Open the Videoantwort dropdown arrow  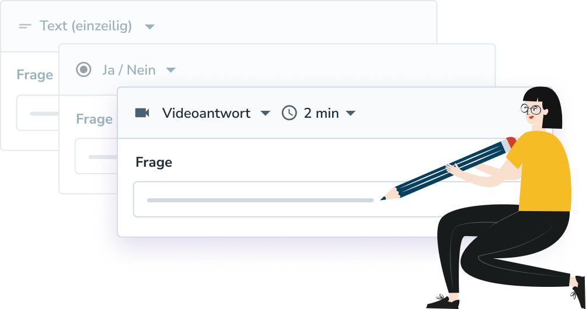click(265, 113)
